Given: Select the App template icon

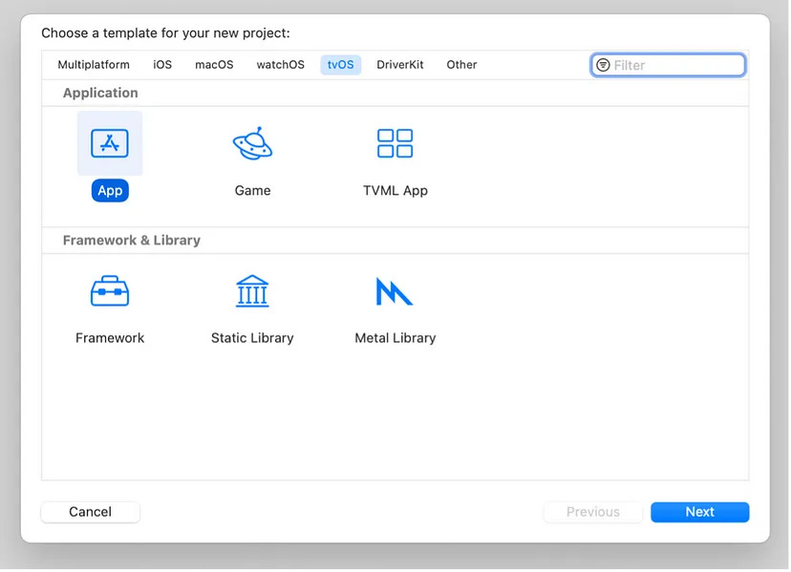Looking at the screenshot, I should (110, 144).
